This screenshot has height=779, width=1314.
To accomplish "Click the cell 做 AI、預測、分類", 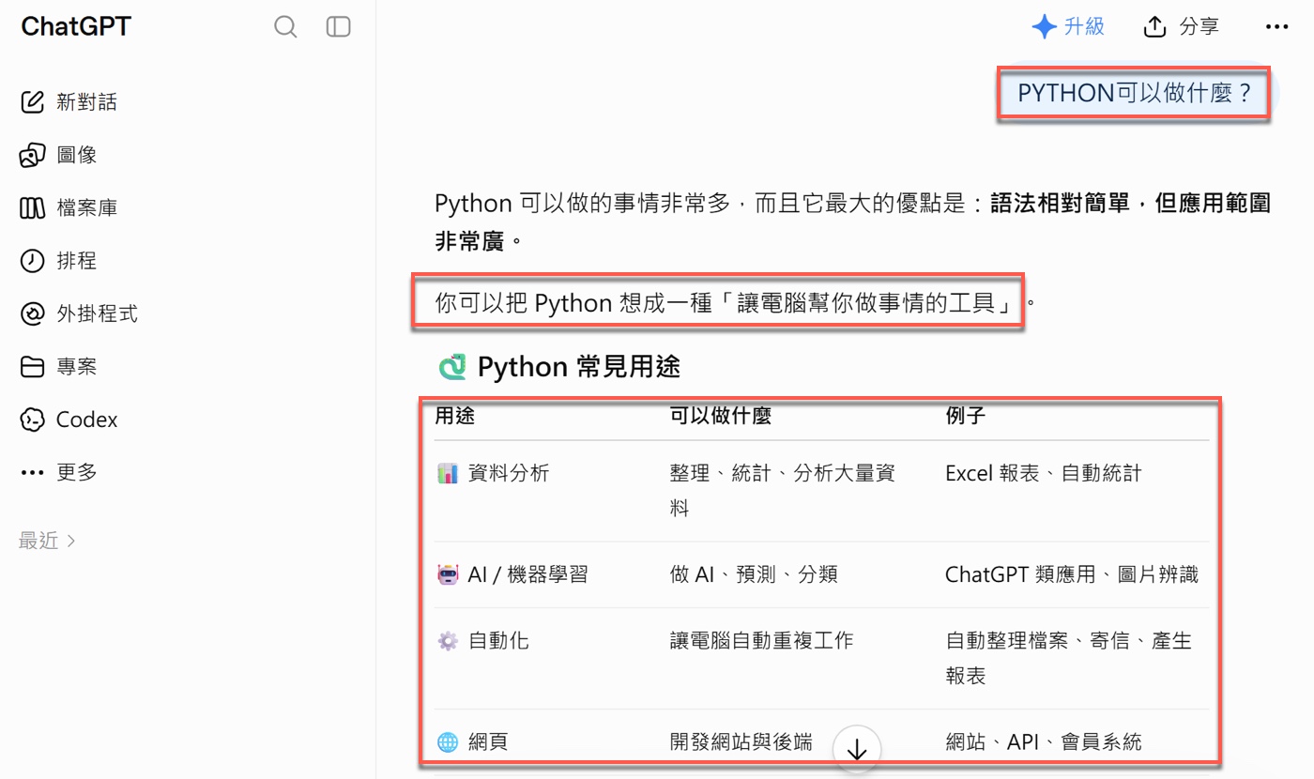I will click(x=754, y=574).
